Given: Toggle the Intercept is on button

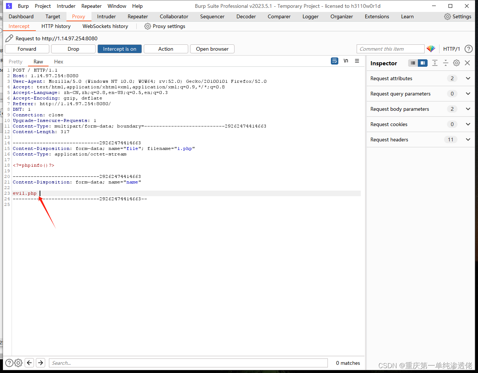Looking at the screenshot, I should 119,49.
